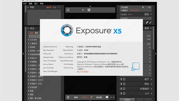Click the large grid thumbnail size icon

[89, 10]
